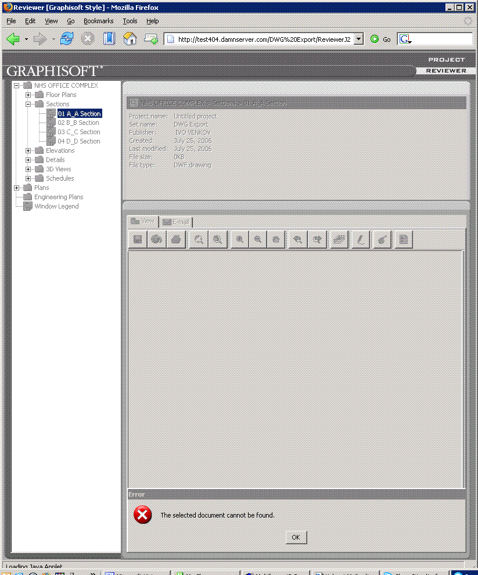This screenshot has width=478, height=575.
Task: Click the measure tool icon beside the pen
Action: [x=382, y=239]
